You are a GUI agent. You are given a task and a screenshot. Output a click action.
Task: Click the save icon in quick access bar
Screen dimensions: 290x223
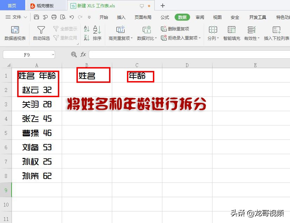[36, 17]
